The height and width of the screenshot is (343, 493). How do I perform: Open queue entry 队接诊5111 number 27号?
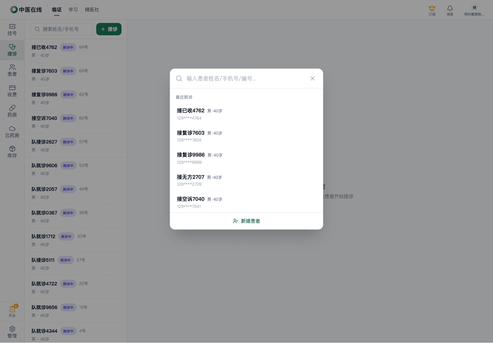coord(76,264)
